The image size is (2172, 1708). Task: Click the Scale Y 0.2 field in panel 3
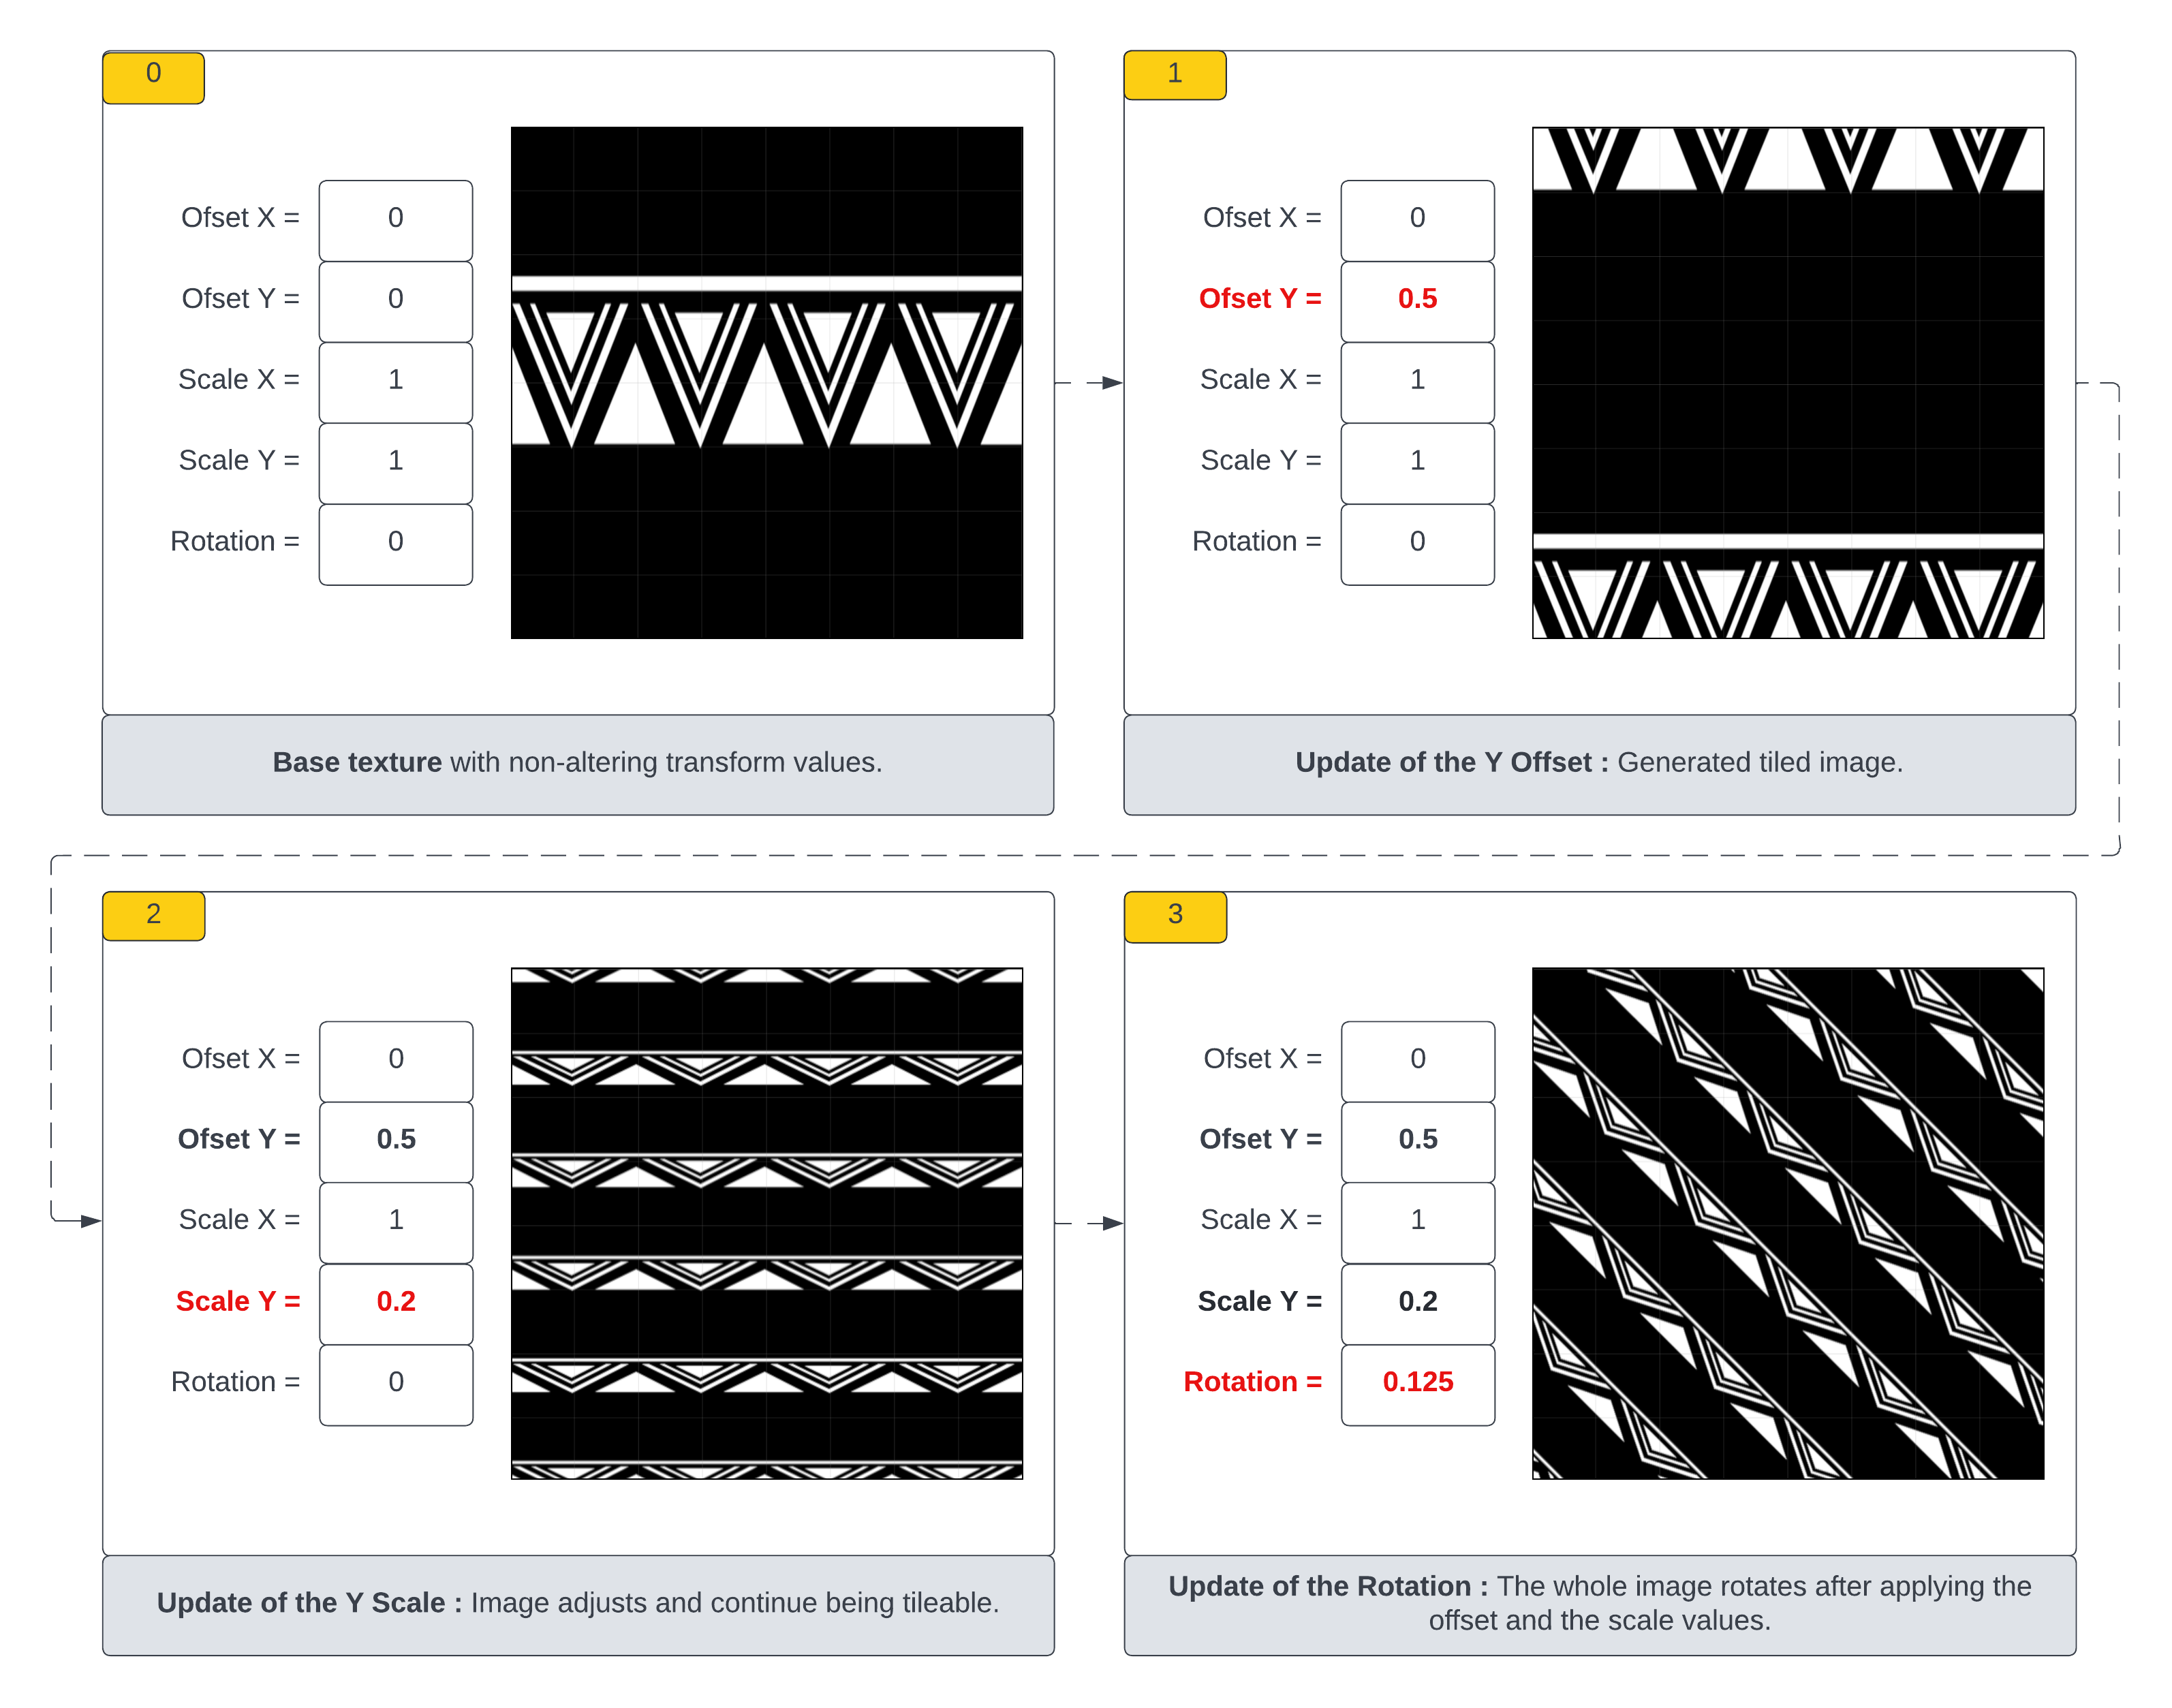pos(1418,1304)
